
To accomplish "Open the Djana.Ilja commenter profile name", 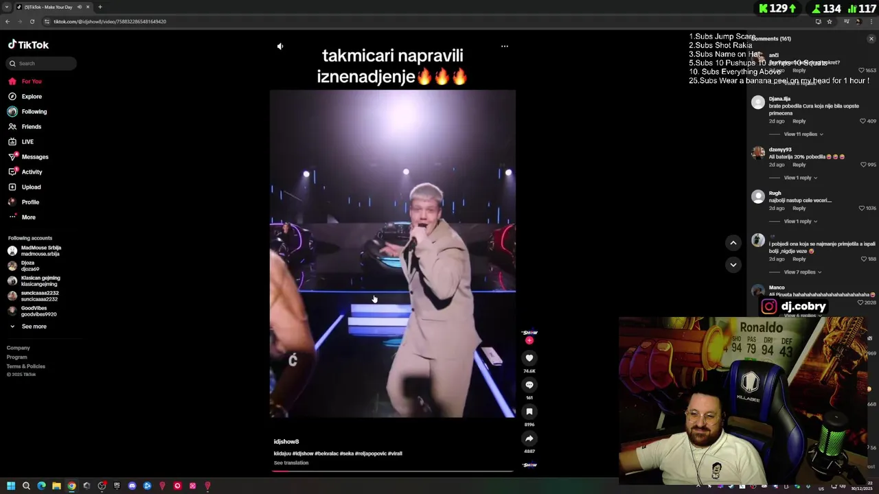I will (x=779, y=99).
